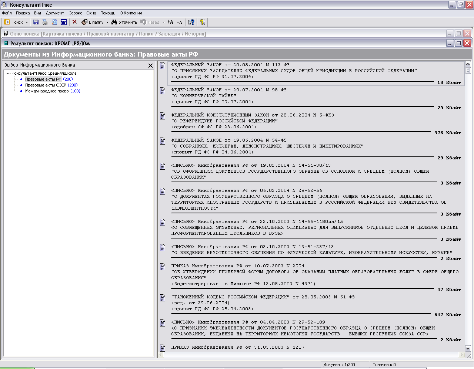Click the yellow question mark help icon
This screenshot has height=369, width=474.
(x=203, y=22)
